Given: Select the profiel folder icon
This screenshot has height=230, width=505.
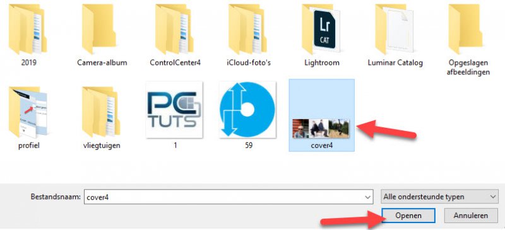Looking at the screenshot, I should click(28, 112).
